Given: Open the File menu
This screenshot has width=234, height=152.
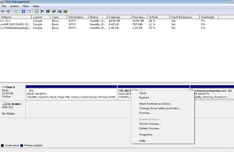Looking at the screenshot, I should [4, 6].
